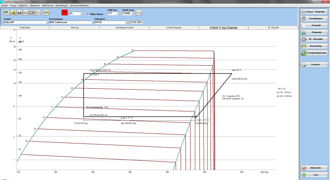
Task: Open the Einstellungen menu
Action: (61, 5)
